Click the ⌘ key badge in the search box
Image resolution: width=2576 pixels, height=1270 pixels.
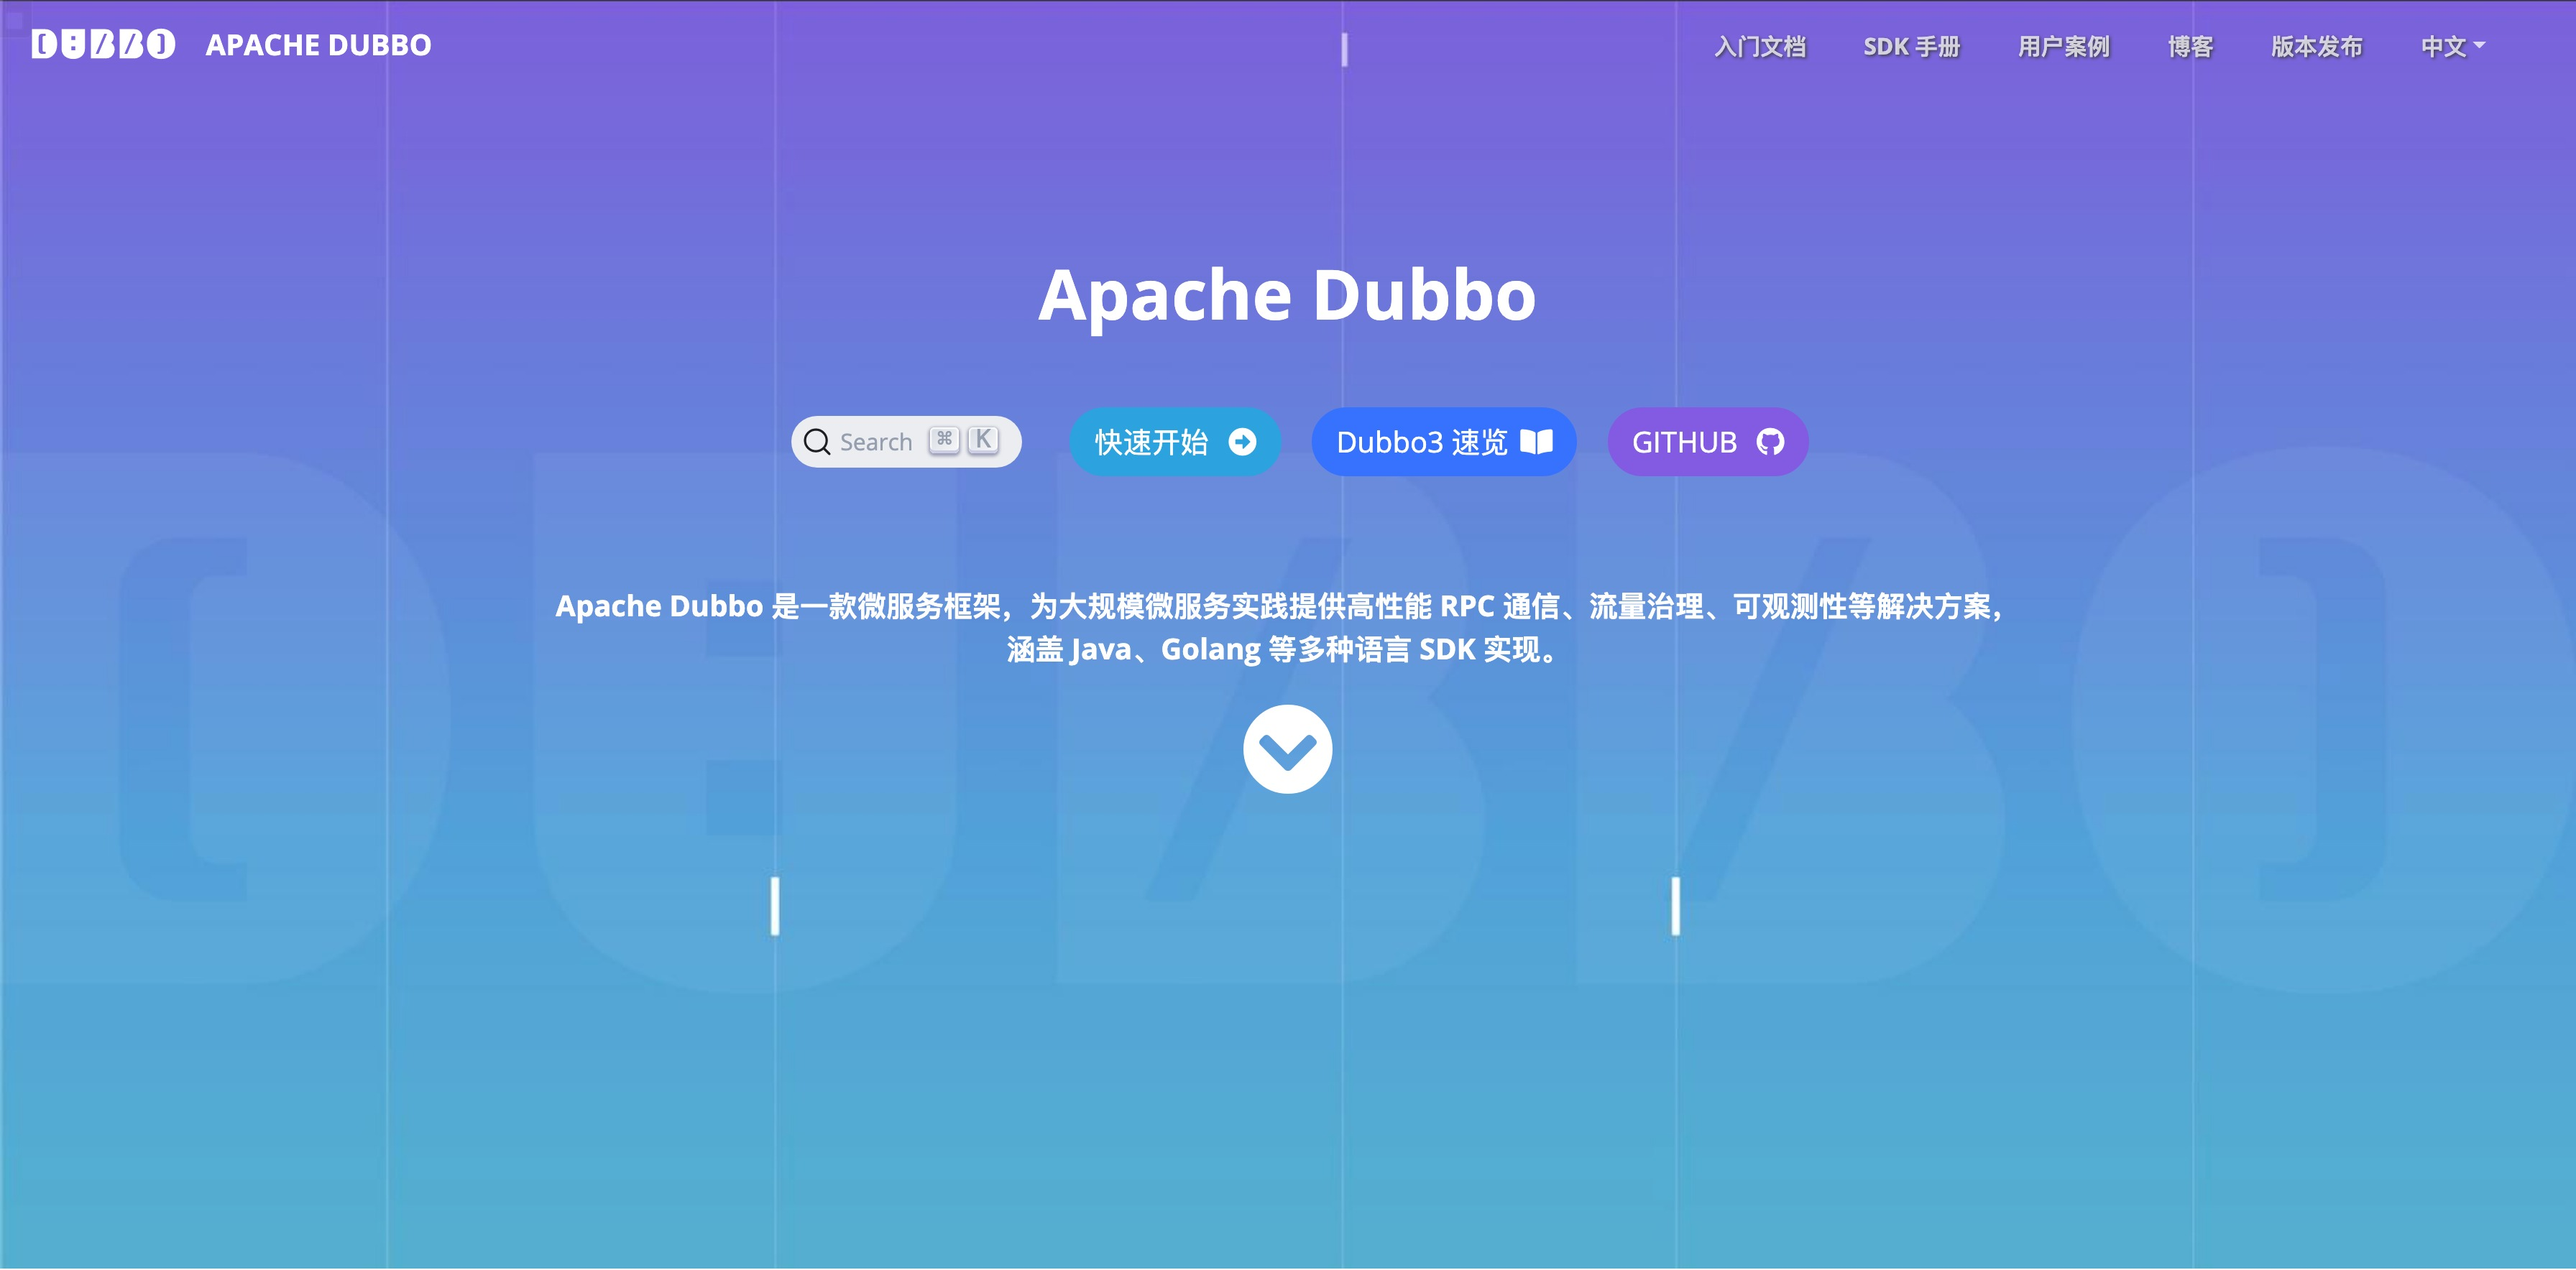pyautogui.click(x=944, y=440)
